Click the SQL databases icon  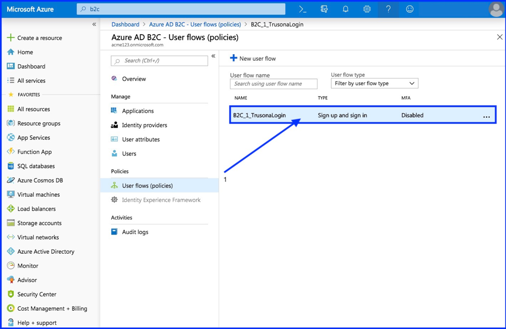pyautogui.click(x=11, y=166)
